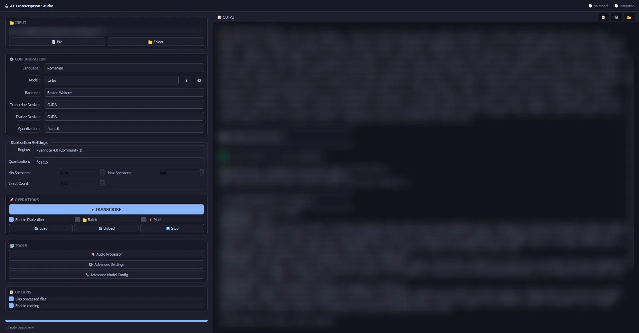639x333 pixels.
Task: Enable Batch mode checkbox
Action: click(x=78, y=219)
